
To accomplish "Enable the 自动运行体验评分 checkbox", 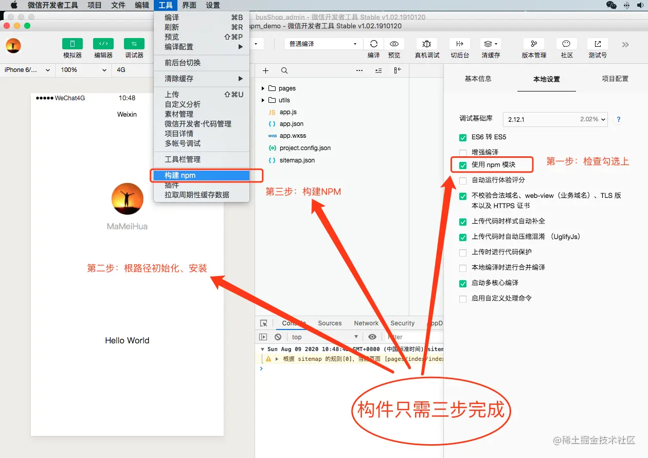I will click(463, 180).
